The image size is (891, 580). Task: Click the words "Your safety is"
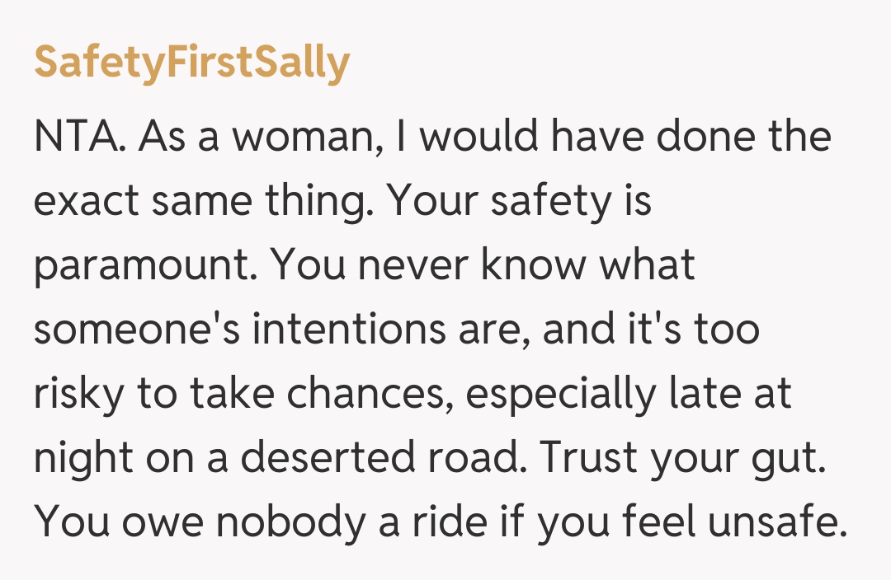521,200
